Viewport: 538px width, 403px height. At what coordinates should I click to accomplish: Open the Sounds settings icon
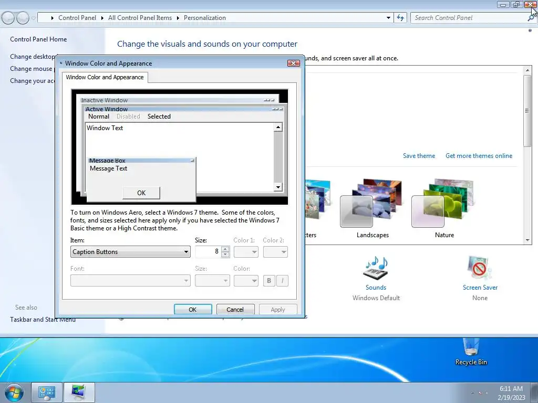click(376, 268)
